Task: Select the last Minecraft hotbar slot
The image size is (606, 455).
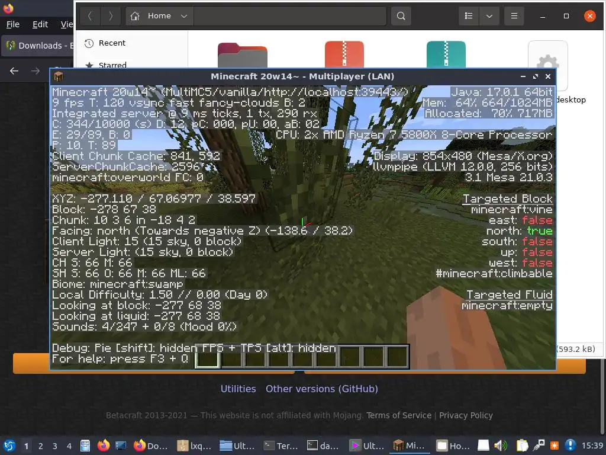Action: (397, 356)
